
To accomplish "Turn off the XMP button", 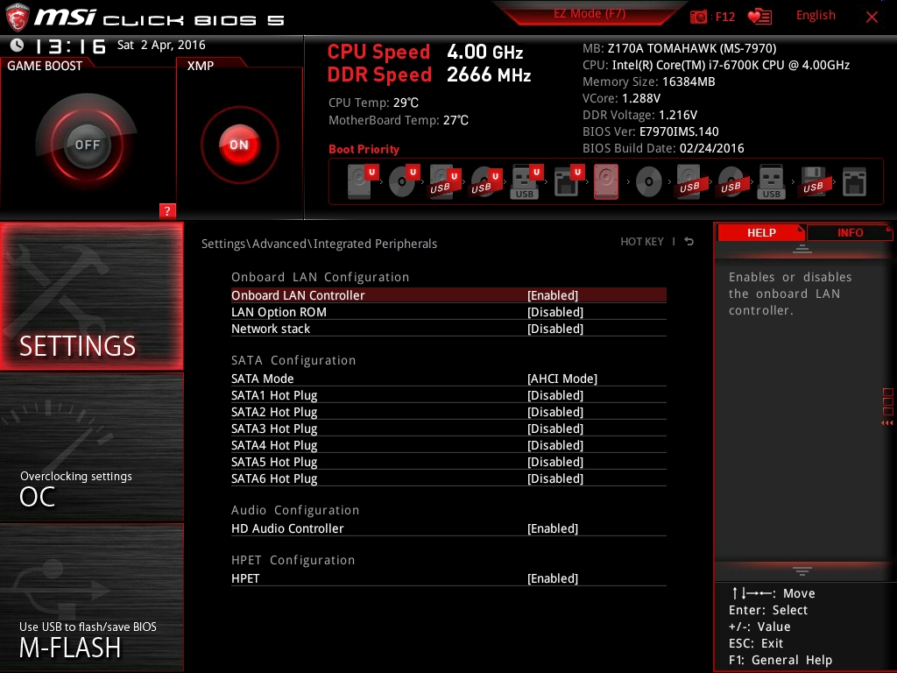I will coord(239,145).
